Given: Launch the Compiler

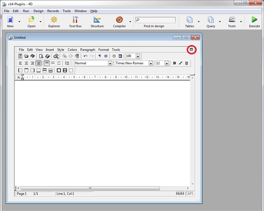Looking at the screenshot, I should (119, 22).
